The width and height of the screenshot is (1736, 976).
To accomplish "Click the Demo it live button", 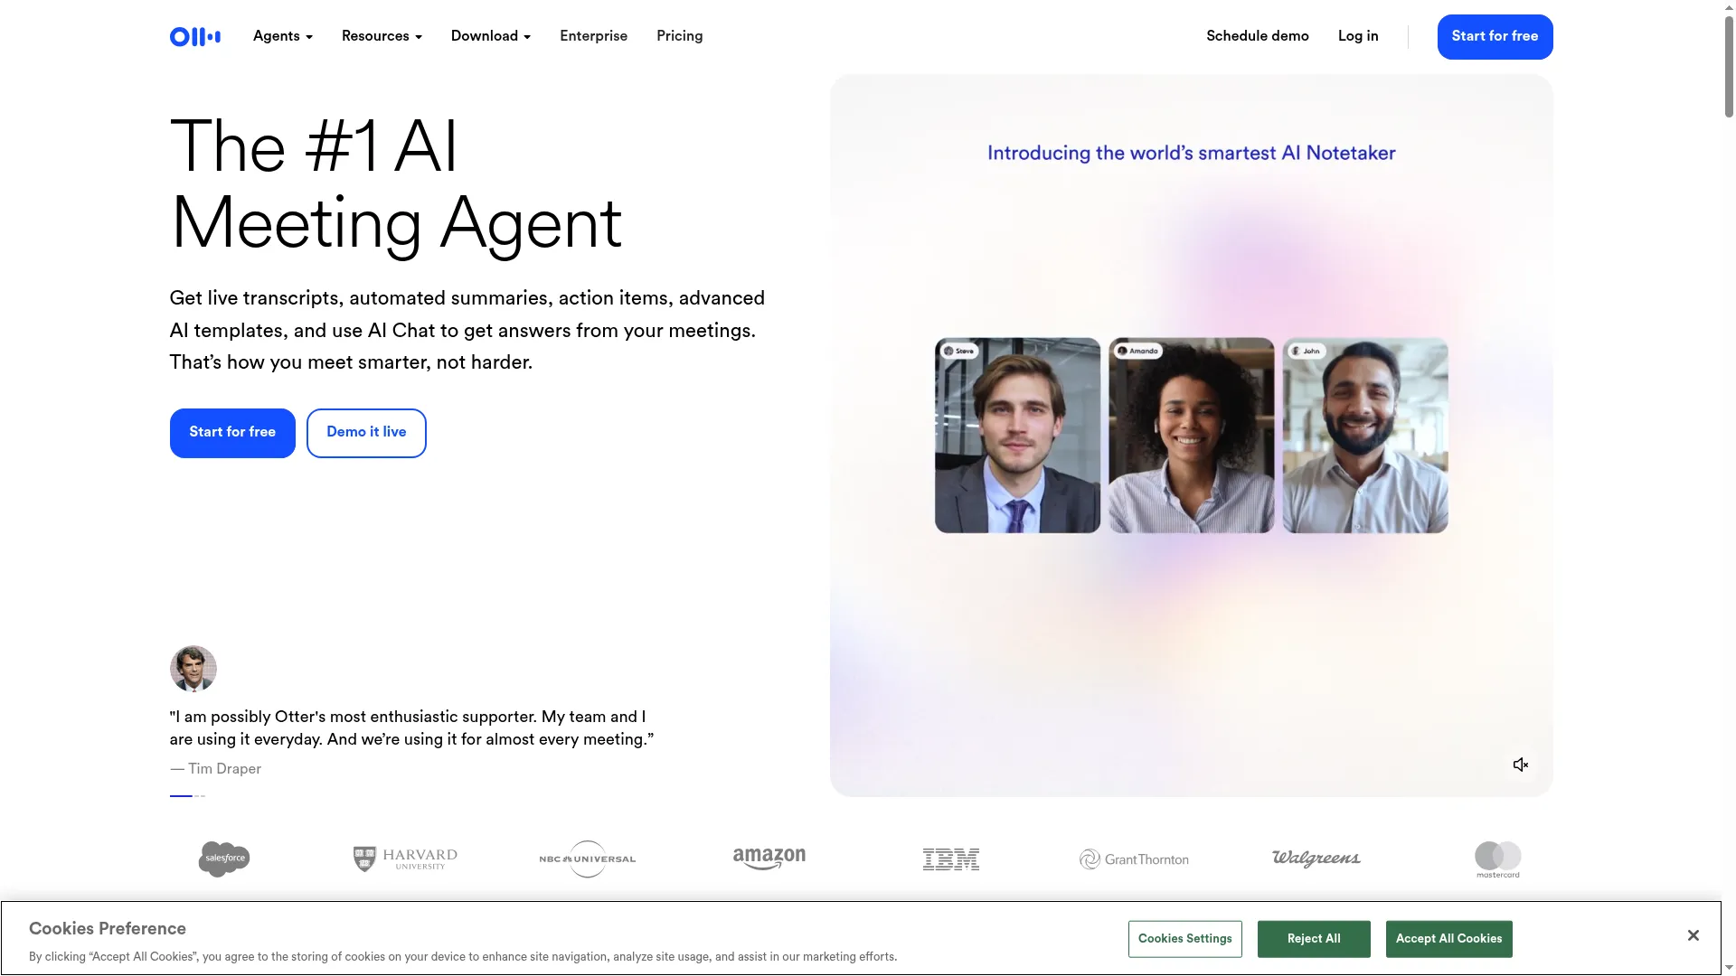I will click(x=366, y=433).
